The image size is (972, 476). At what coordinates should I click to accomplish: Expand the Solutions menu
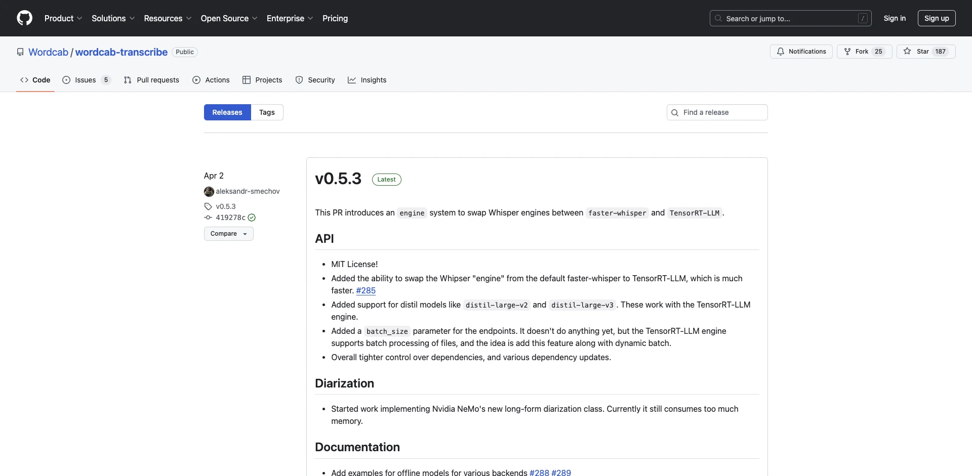pyautogui.click(x=113, y=18)
